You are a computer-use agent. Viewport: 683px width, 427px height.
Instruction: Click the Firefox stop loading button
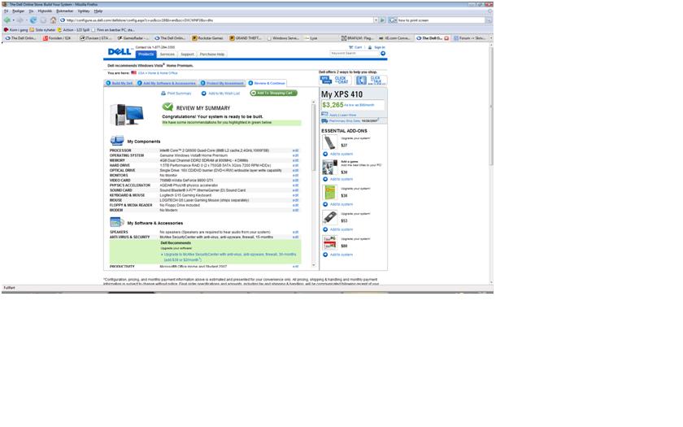pos(43,20)
